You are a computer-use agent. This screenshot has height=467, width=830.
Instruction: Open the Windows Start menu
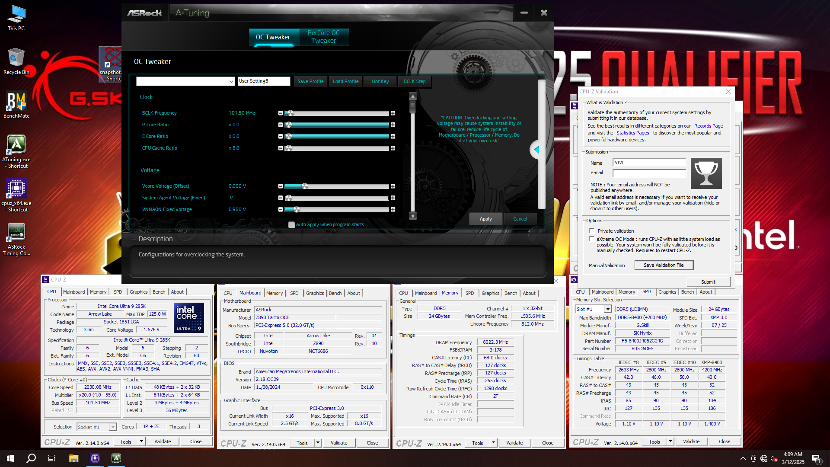10,458
